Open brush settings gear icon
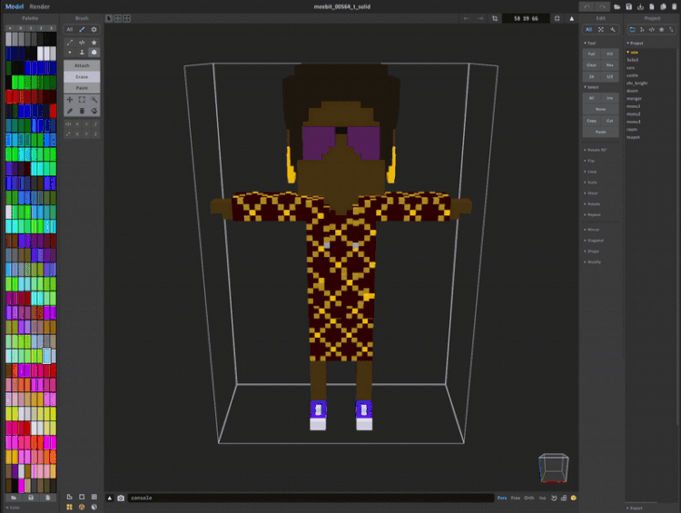Image resolution: width=681 pixels, height=513 pixels. coord(94,30)
